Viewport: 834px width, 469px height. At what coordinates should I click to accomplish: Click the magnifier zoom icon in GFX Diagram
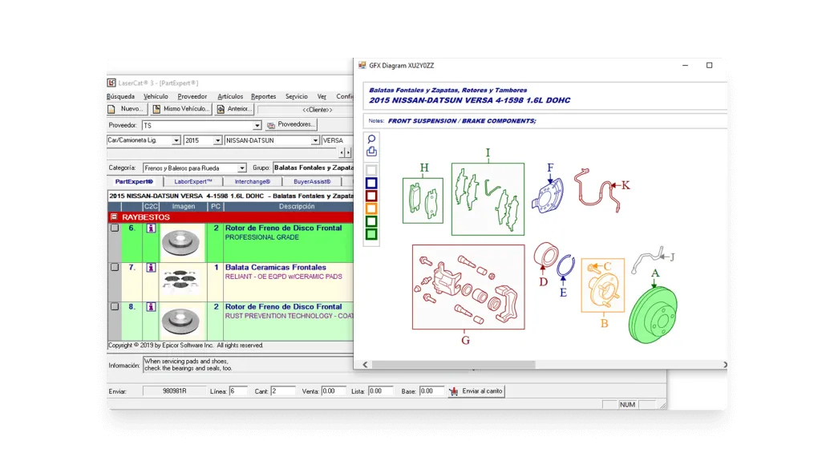point(371,139)
